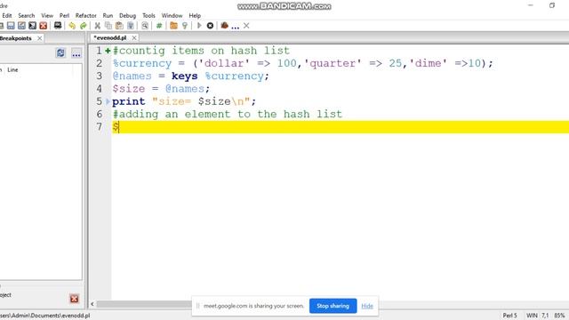
Task: Click the horizontal scrollbar thumb
Action: coord(144,304)
